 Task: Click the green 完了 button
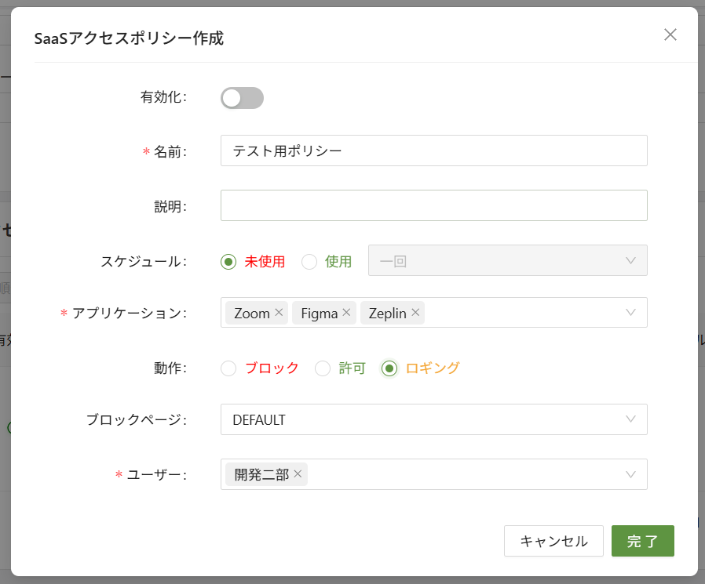pos(642,541)
